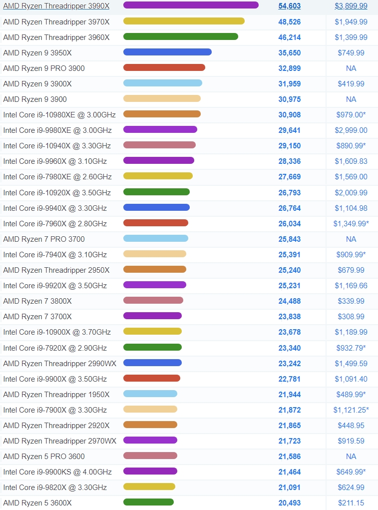Screen dimensions: 378x510
Task: Open the 54,603 benchmark score link
Action: pyautogui.click(x=289, y=6)
